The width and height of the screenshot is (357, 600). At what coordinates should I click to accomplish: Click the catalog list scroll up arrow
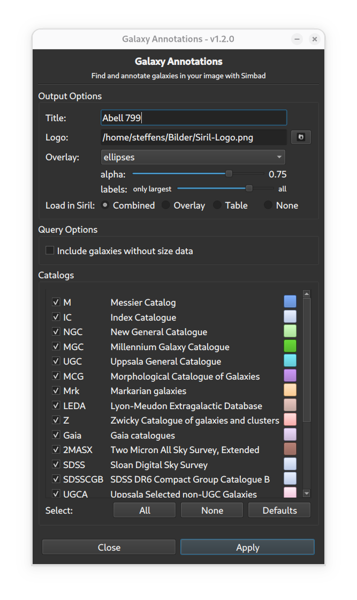click(x=307, y=294)
